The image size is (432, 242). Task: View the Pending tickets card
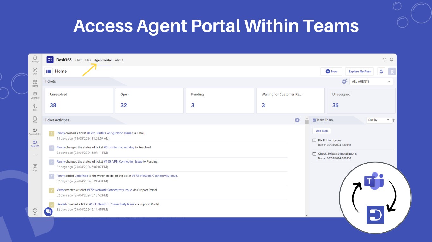coord(220,101)
